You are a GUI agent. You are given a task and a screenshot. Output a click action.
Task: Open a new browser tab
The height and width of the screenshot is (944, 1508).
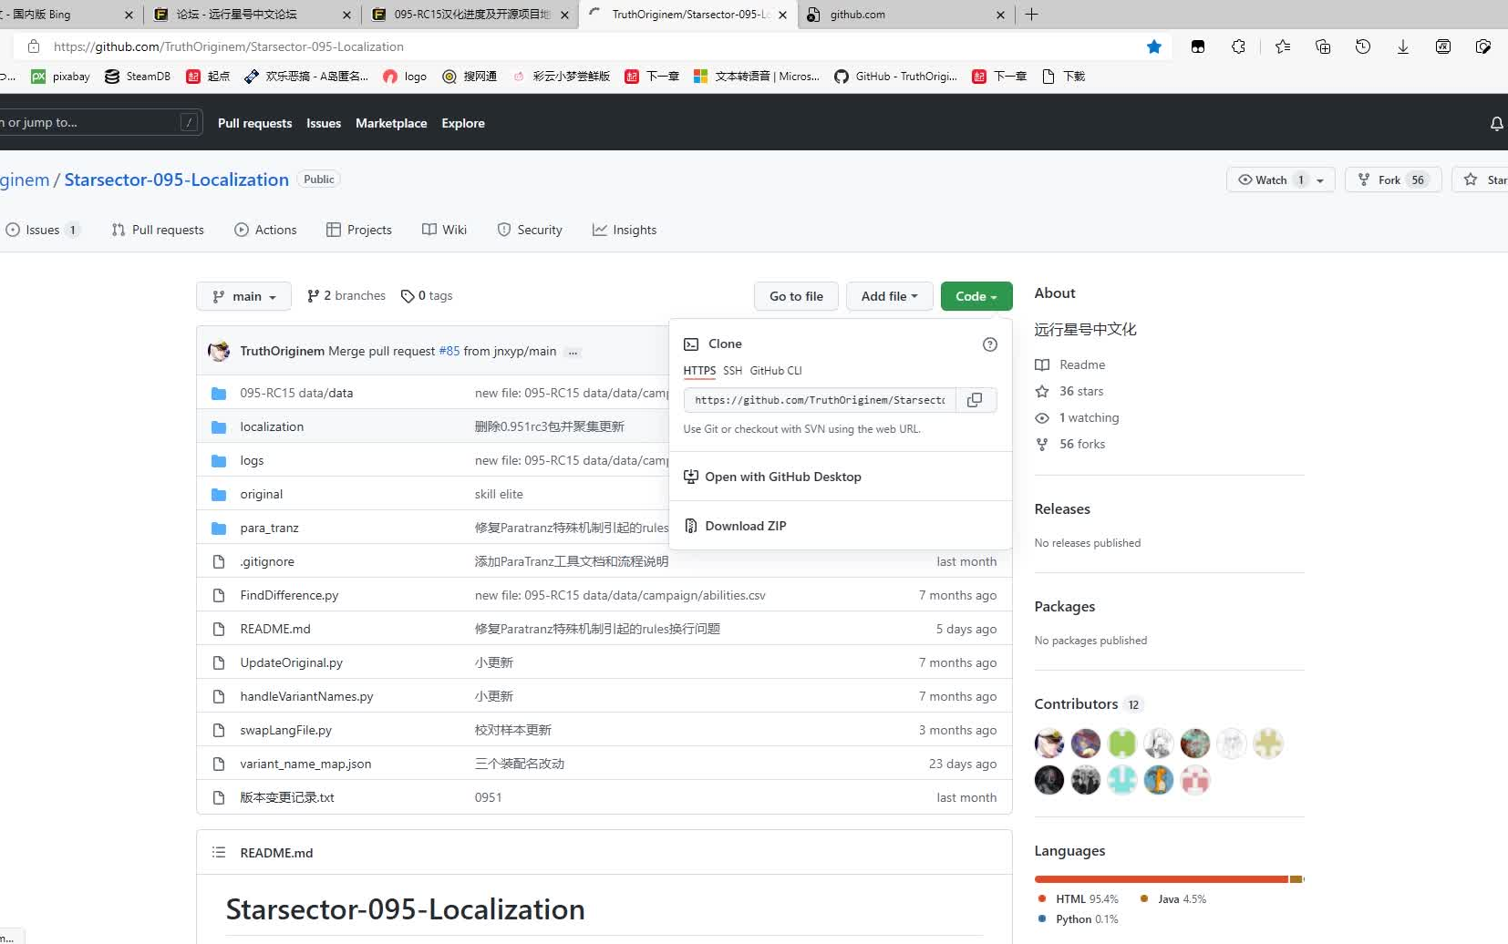pos(1032,15)
